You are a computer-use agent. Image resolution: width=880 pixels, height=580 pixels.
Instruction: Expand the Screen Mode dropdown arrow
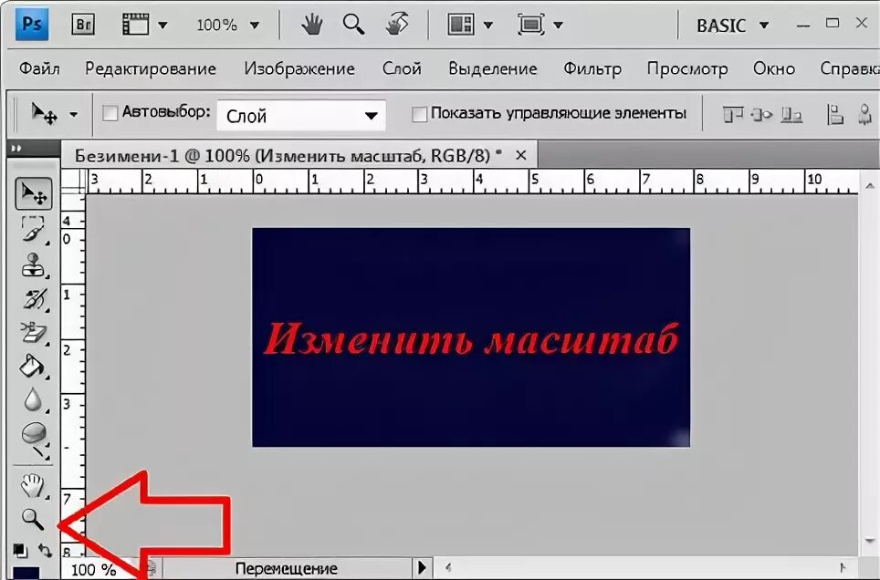point(559,26)
